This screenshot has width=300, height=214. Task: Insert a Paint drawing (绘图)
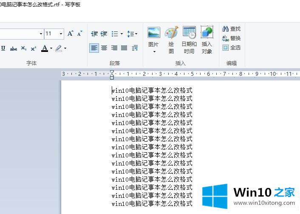pyautogui.click(x=171, y=39)
